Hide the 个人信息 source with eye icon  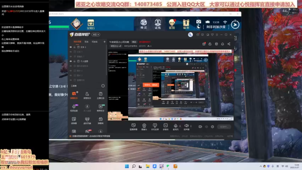[x=71, y=61]
